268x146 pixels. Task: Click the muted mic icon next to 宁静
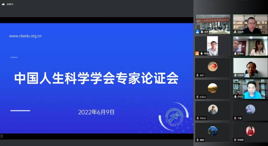[x=235, y=118]
